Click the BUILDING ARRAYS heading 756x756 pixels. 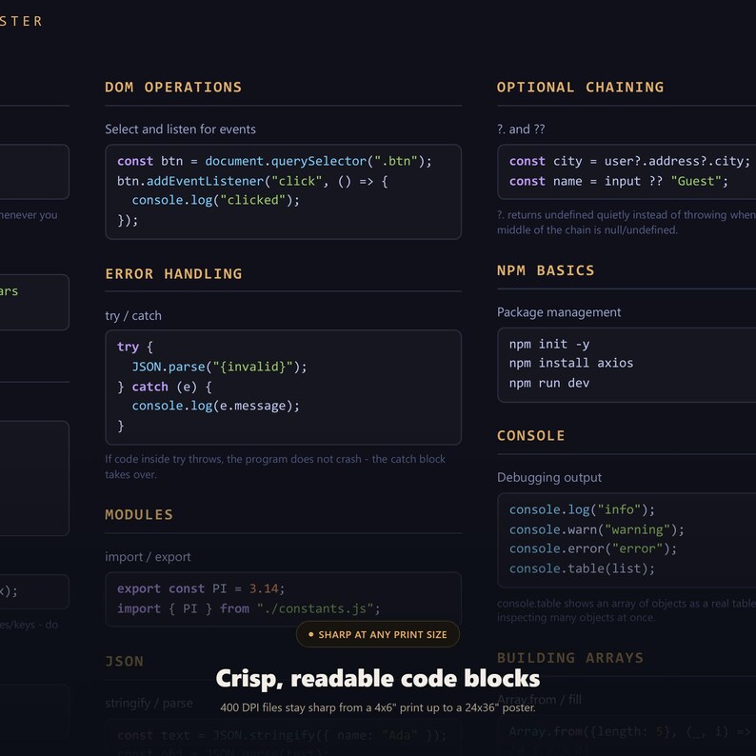[570, 658]
